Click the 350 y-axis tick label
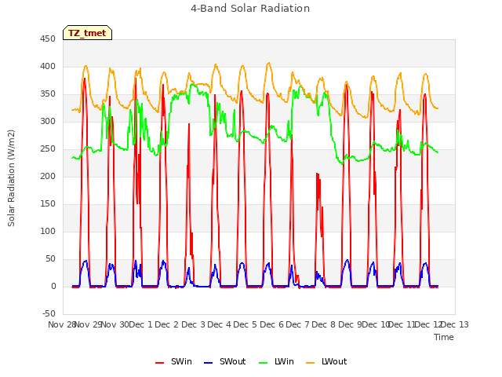502x377 pixels. (x=48, y=94)
